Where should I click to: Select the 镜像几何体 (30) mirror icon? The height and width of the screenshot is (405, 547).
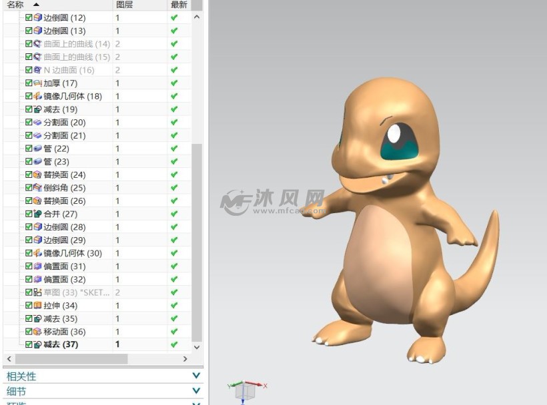point(37,253)
